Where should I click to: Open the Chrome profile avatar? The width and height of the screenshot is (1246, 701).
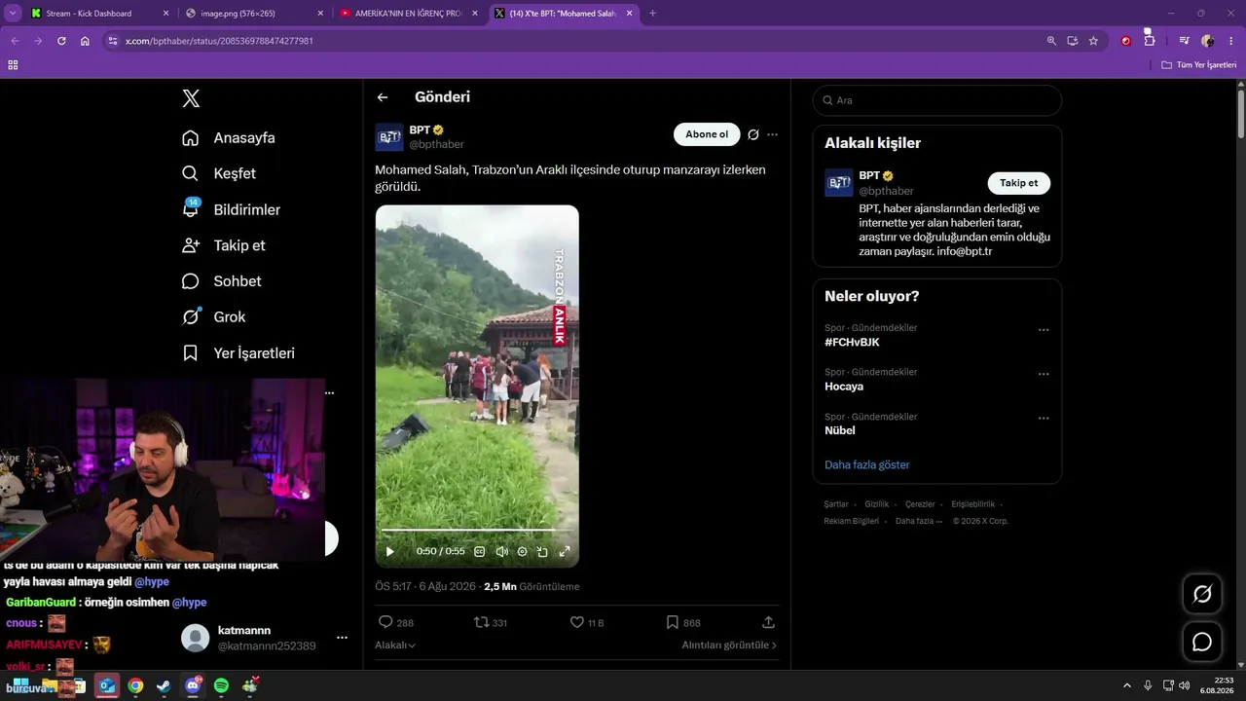pyautogui.click(x=1208, y=41)
